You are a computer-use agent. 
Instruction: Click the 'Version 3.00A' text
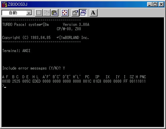76,25
